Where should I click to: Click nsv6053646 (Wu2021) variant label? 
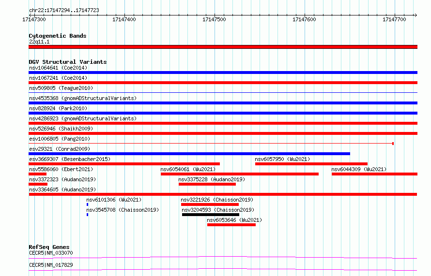234,220
